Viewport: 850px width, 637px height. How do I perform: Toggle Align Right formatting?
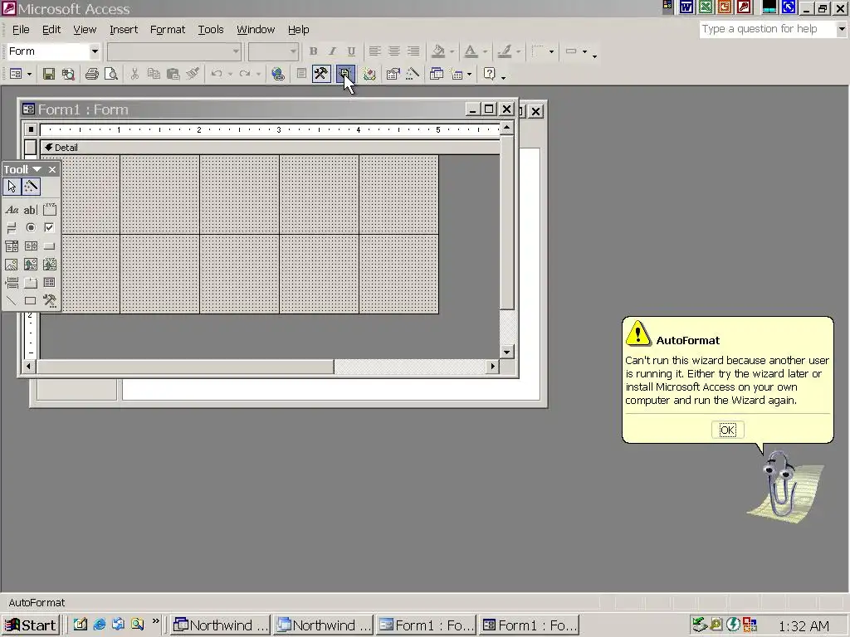click(x=413, y=51)
